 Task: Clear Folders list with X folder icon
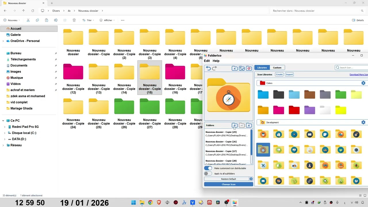coord(249,125)
